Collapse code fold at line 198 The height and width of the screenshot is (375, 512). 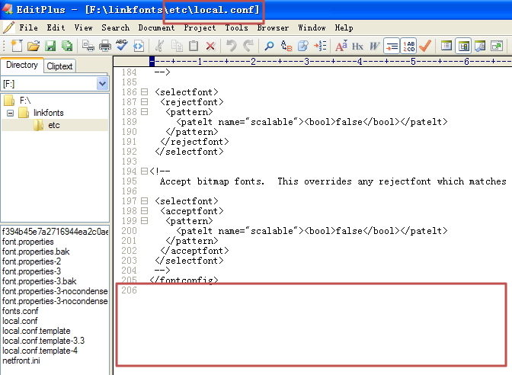144,211
